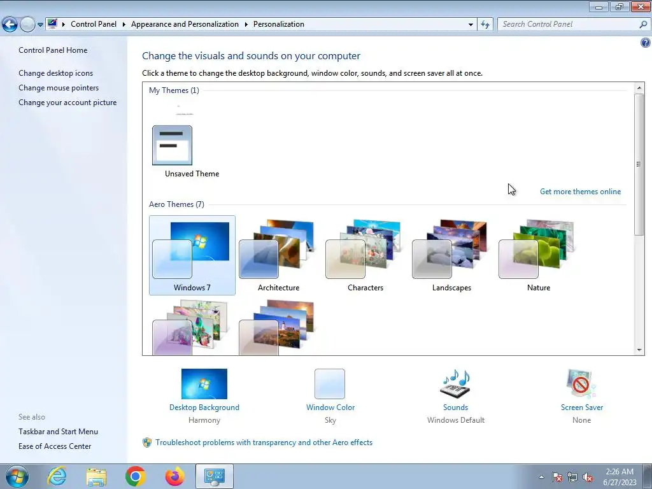Viewport: 652px width, 489px height.
Task: Open Ease of Access Center link
Action: pyautogui.click(x=55, y=446)
